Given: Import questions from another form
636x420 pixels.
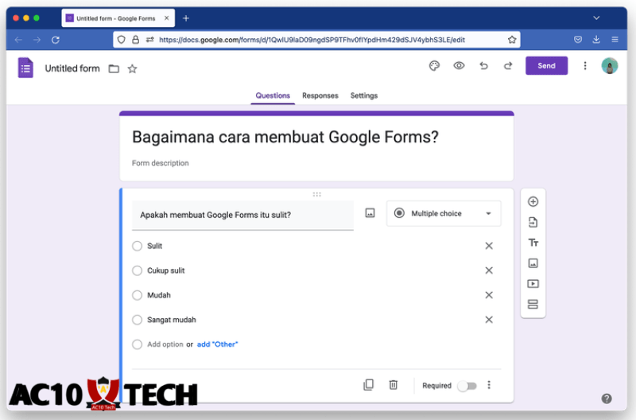Looking at the screenshot, I should [533, 222].
